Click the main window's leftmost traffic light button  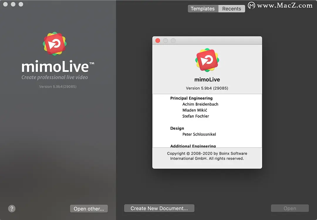click(6, 4)
